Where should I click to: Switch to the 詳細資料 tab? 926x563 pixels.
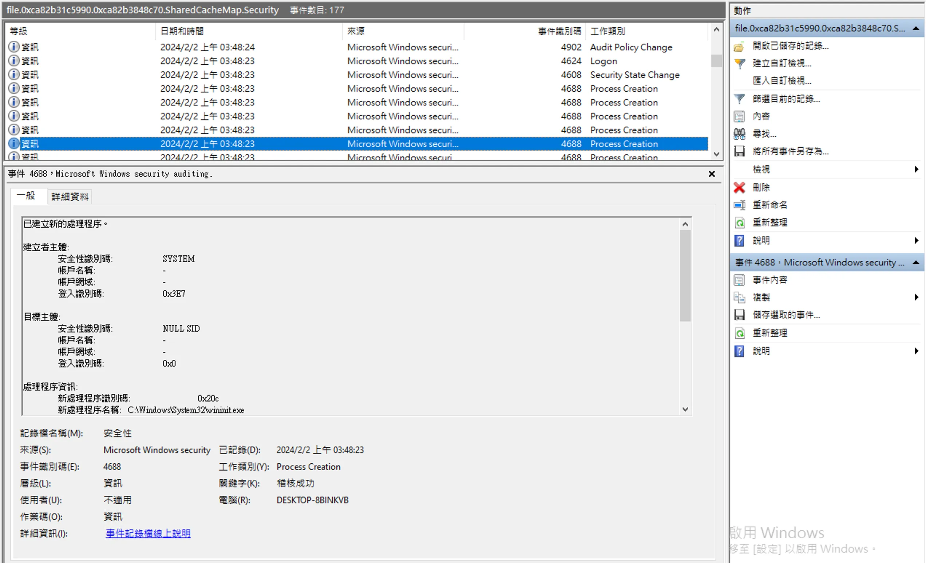pyautogui.click(x=70, y=197)
